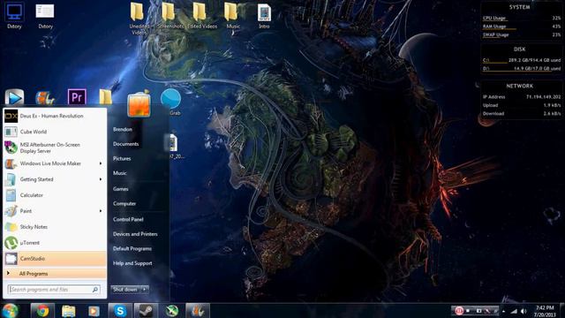Open Windows Media Player taskbar icon
The height and width of the screenshot is (318, 565).
point(94,311)
